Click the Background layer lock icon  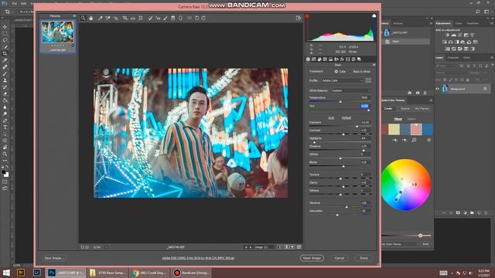coord(485,90)
